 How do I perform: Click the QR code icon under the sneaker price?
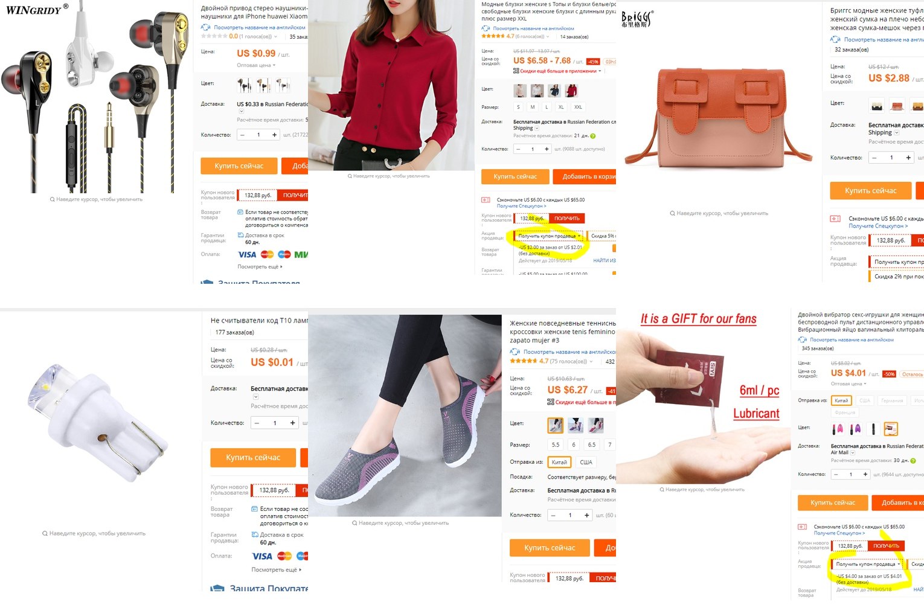click(551, 402)
